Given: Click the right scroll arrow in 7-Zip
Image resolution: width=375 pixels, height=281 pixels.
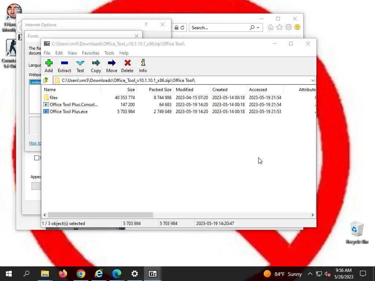Looking at the screenshot, I should click(x=312, y=215).
